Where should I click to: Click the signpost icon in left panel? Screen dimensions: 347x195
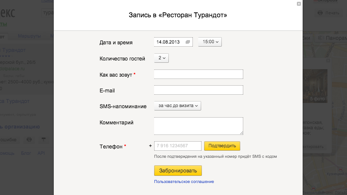click(x=44, y=139)
